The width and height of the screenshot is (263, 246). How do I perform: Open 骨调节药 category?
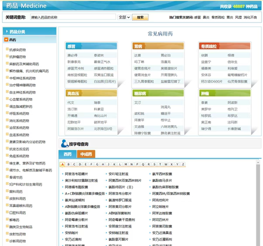pos(16,177)
